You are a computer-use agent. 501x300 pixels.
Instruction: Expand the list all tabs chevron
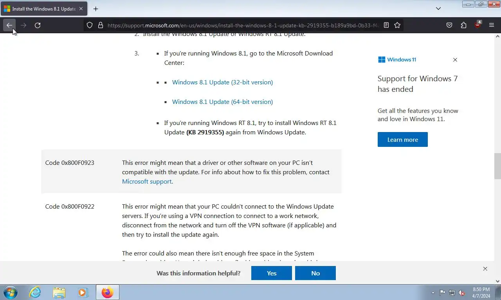tap(438, 9)
